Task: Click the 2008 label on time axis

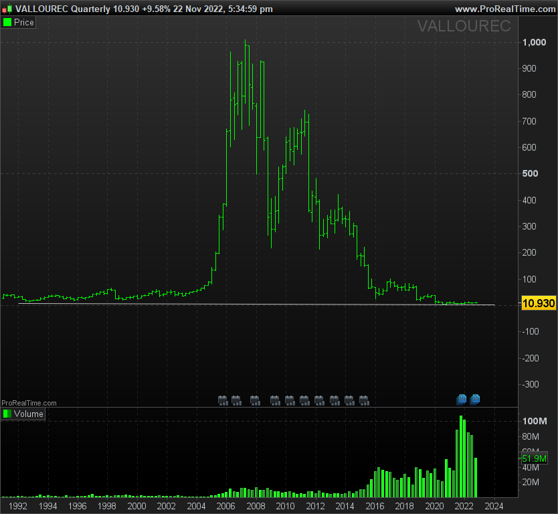Action: tap(256, 506)
